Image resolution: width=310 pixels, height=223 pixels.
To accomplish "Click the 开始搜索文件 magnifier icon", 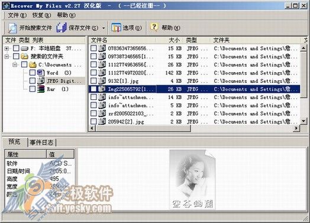I will (x=12, y=28).
